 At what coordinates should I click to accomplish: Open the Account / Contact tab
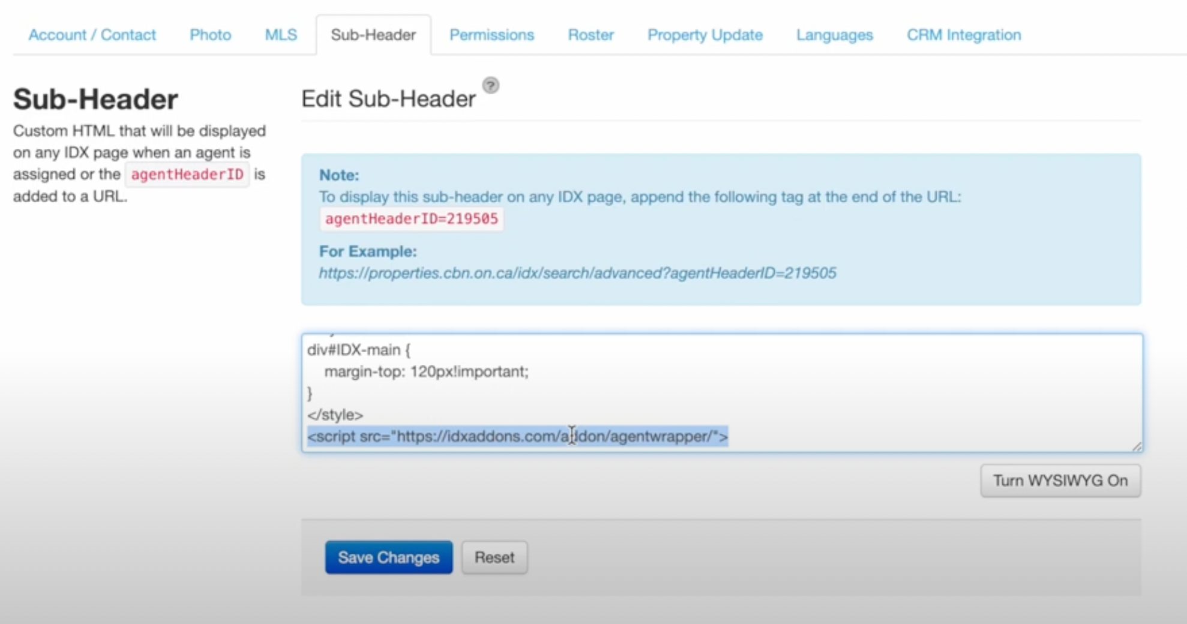tap(92, 35)
